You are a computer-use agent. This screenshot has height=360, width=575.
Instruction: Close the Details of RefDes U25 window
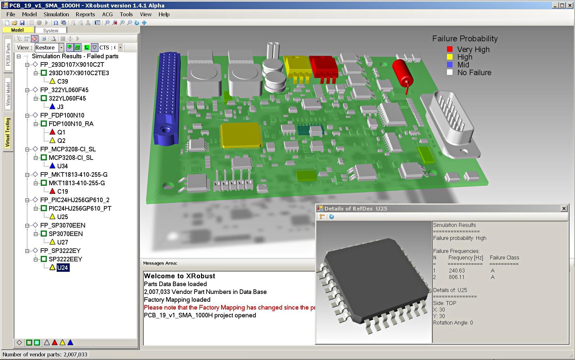point(564,208)
